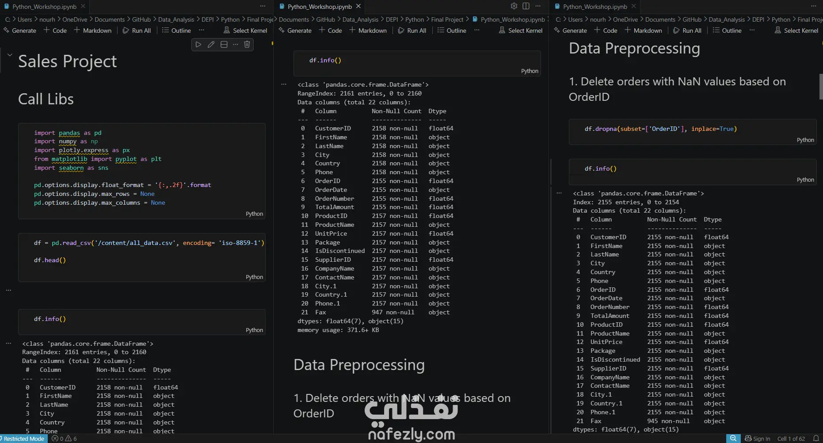
Task: Open the DEPI breadcrumb in the right editor
Action: [758, 19]
